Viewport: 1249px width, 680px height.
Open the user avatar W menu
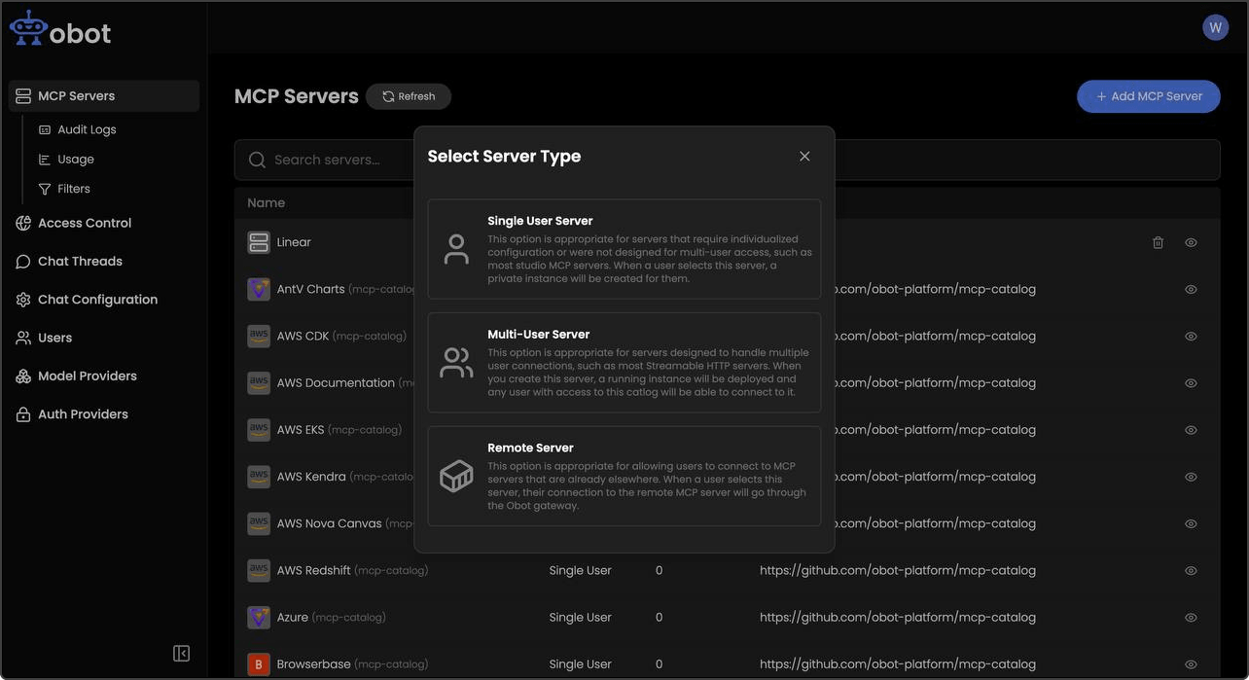[x=1215, y=27]
